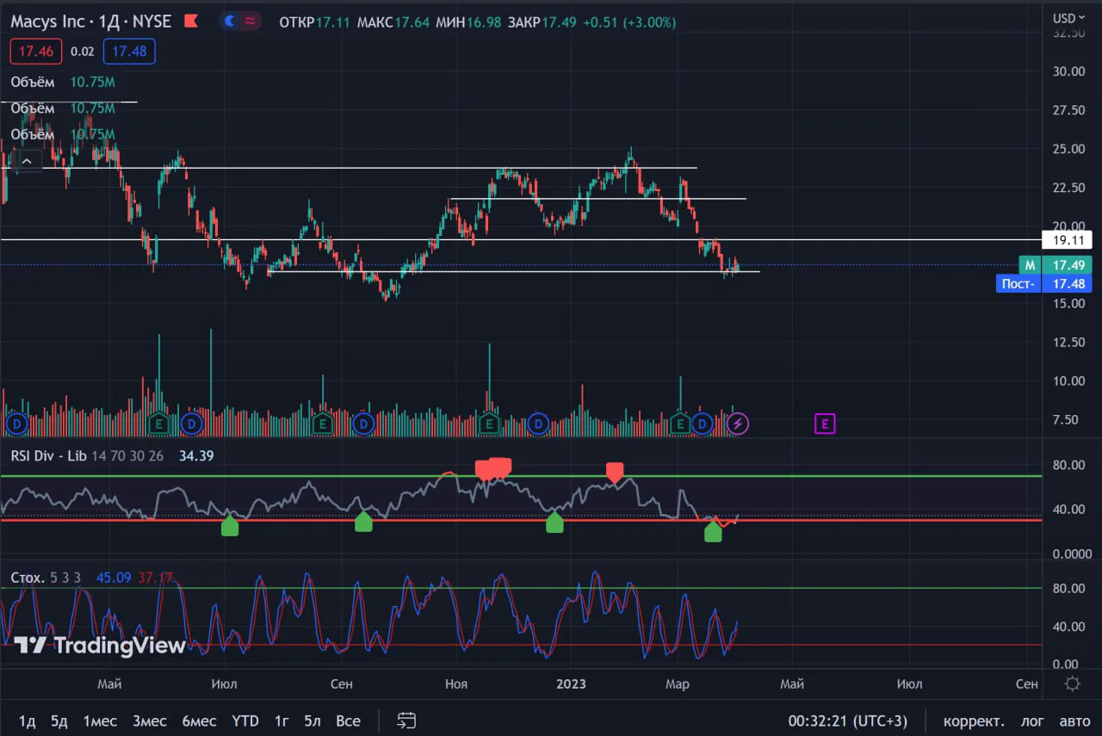Viewport: 1102px width, 736px height.
Task: Click the green 17.49 last price label
Action: [x=1067, y=265]
